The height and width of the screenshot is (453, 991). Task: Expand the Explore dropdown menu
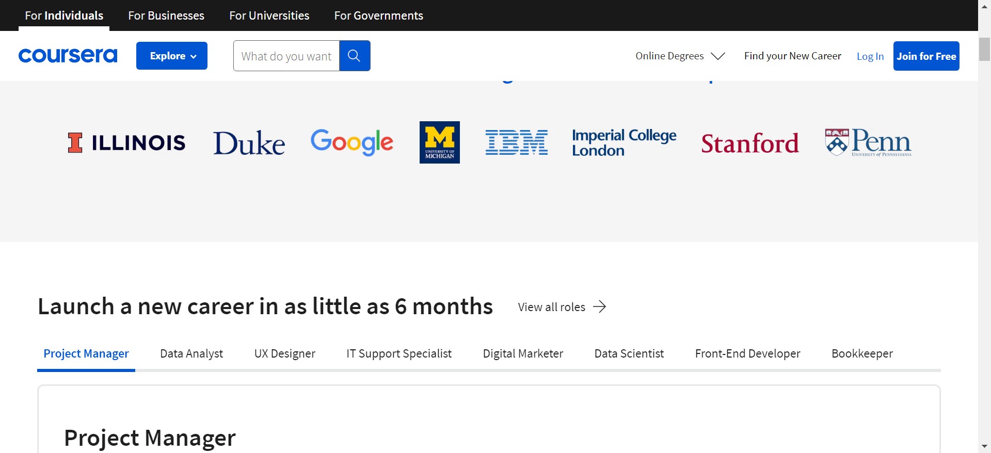pos(172,56)
